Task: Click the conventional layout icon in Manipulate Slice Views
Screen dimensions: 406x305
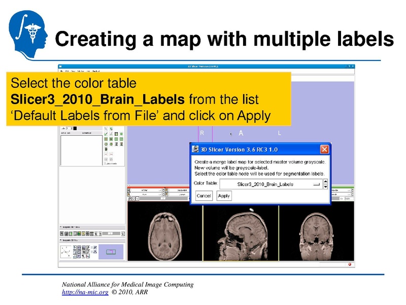Action: click(x=61, y=233)
